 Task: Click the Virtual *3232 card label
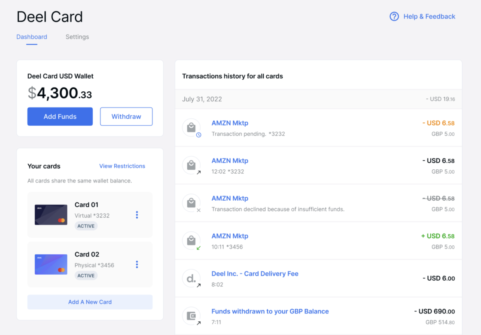(x=92, y=215)
